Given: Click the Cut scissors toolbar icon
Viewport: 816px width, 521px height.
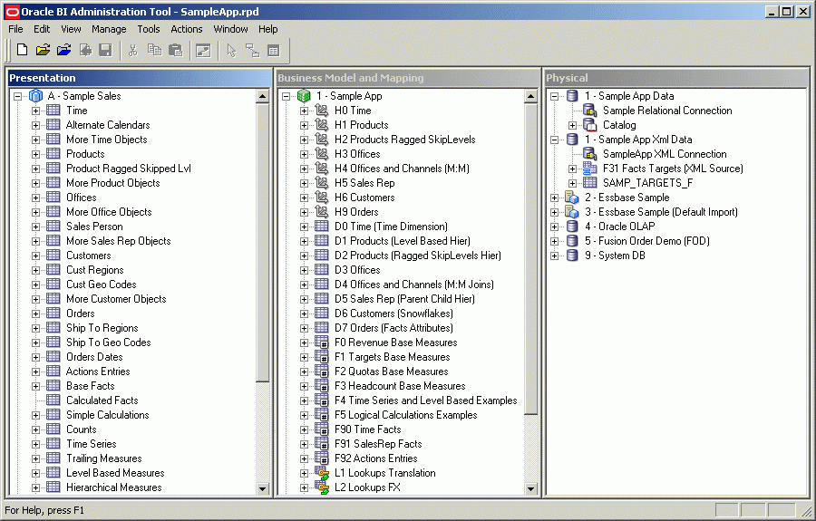Looking at the screenshot, I should [x=133, y=50].
